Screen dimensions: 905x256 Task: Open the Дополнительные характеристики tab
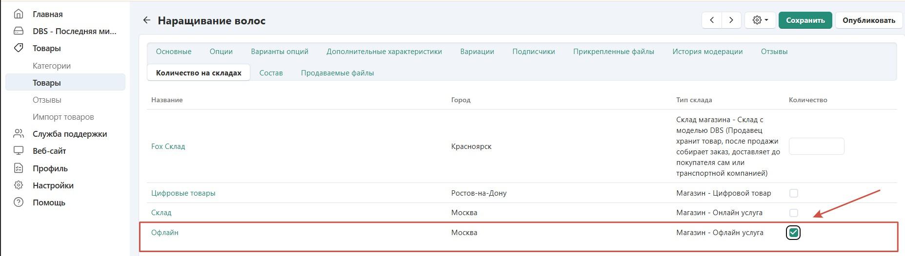(x=384, y=52)
